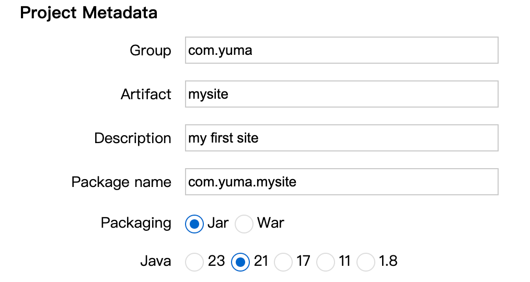Select Java 1.8 radio button
Screen dimensions: 530x282
[366, 262]
